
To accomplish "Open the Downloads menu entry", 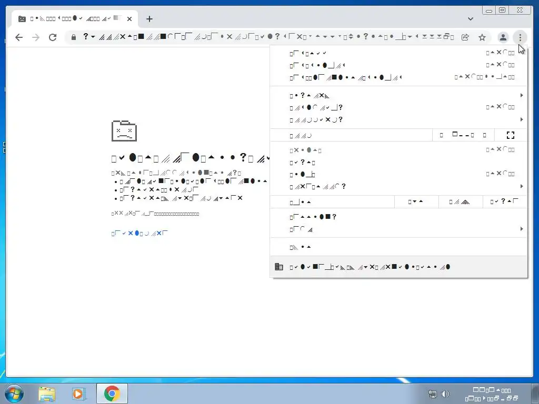I will (398, 107).
